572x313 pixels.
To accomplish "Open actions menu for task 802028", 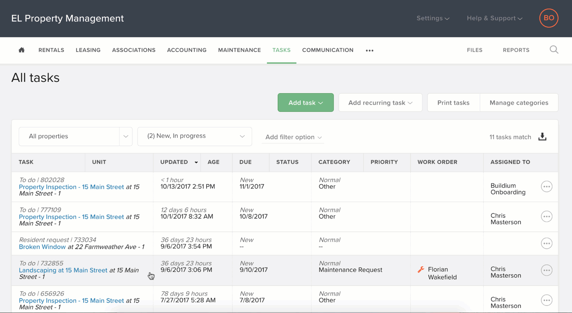I will point(547,186).
